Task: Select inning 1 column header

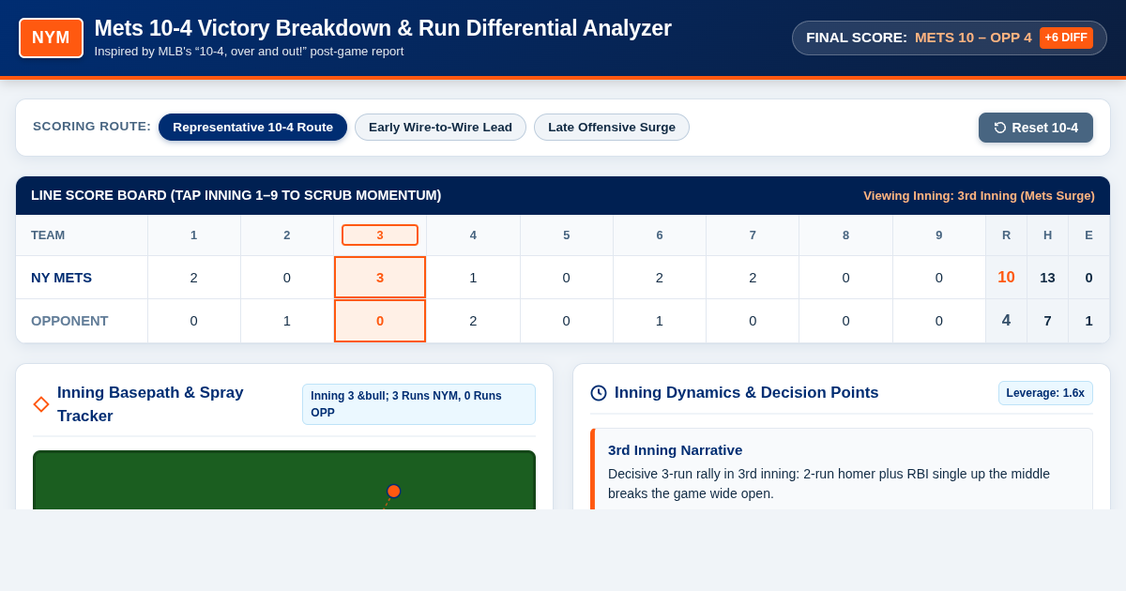Action: (x=194, y=235)
